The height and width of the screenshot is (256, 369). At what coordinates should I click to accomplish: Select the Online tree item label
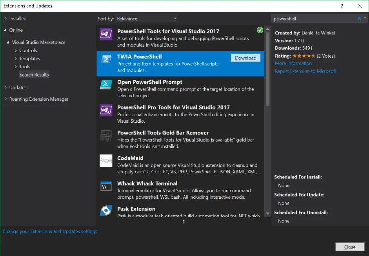(16, 30)
